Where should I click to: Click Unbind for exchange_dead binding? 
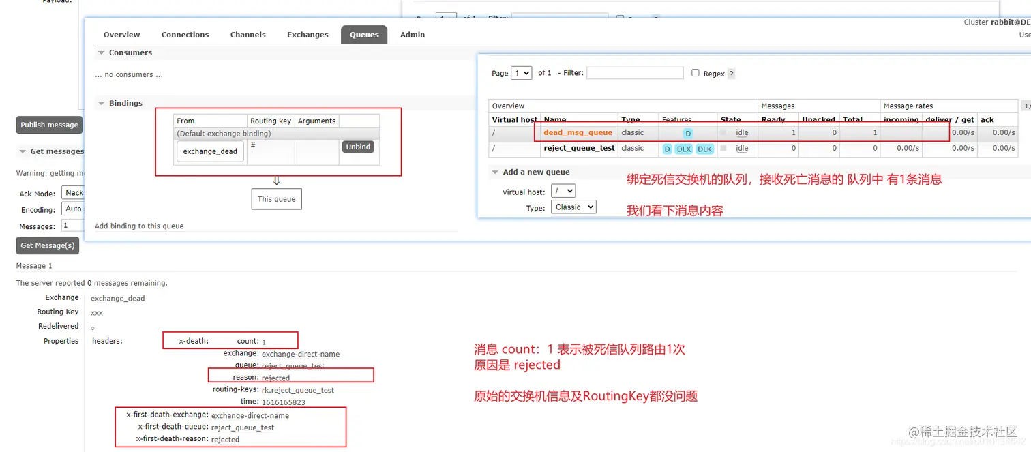coord(358,147)
